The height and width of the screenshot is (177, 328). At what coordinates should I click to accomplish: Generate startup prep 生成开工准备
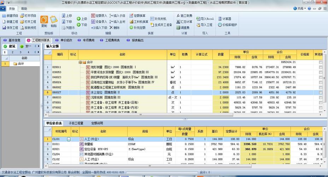tap(152, 25)
